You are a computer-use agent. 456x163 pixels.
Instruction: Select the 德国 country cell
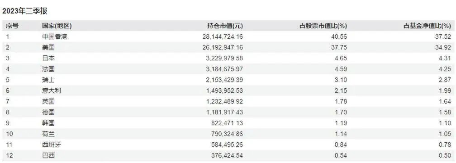point(48,112)
